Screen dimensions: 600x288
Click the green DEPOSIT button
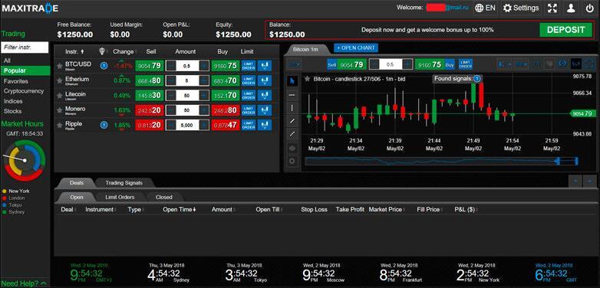tap(566, 30)
